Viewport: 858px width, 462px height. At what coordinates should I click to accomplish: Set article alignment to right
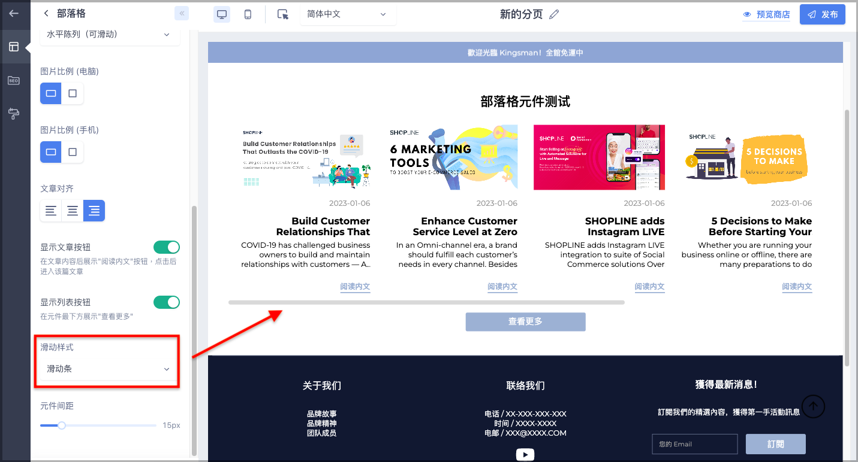(x=94, y=211)
